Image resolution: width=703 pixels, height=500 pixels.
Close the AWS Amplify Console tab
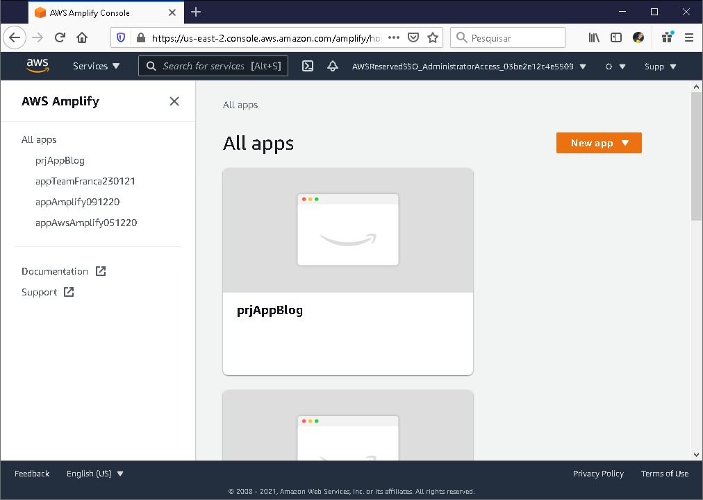coord(172,12)
